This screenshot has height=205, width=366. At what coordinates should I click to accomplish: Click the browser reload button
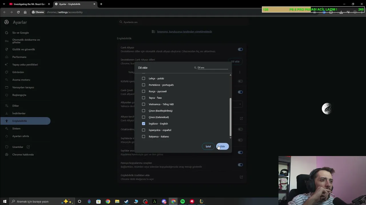click(x=18, y=12)
